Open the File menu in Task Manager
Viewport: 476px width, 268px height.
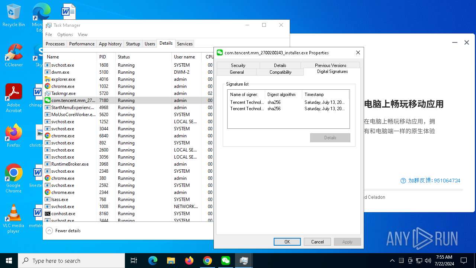tap(49, 34)
